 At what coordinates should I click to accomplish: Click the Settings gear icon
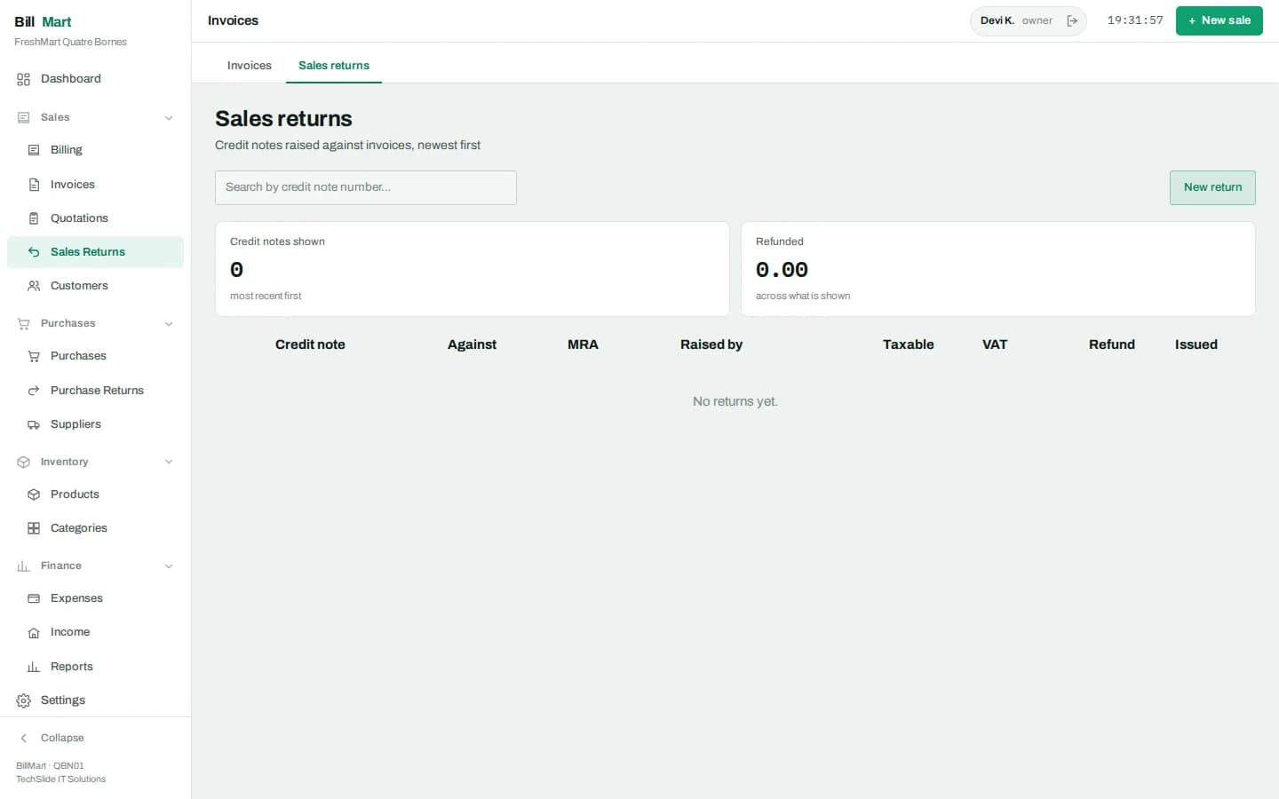[x=23, y=700]
